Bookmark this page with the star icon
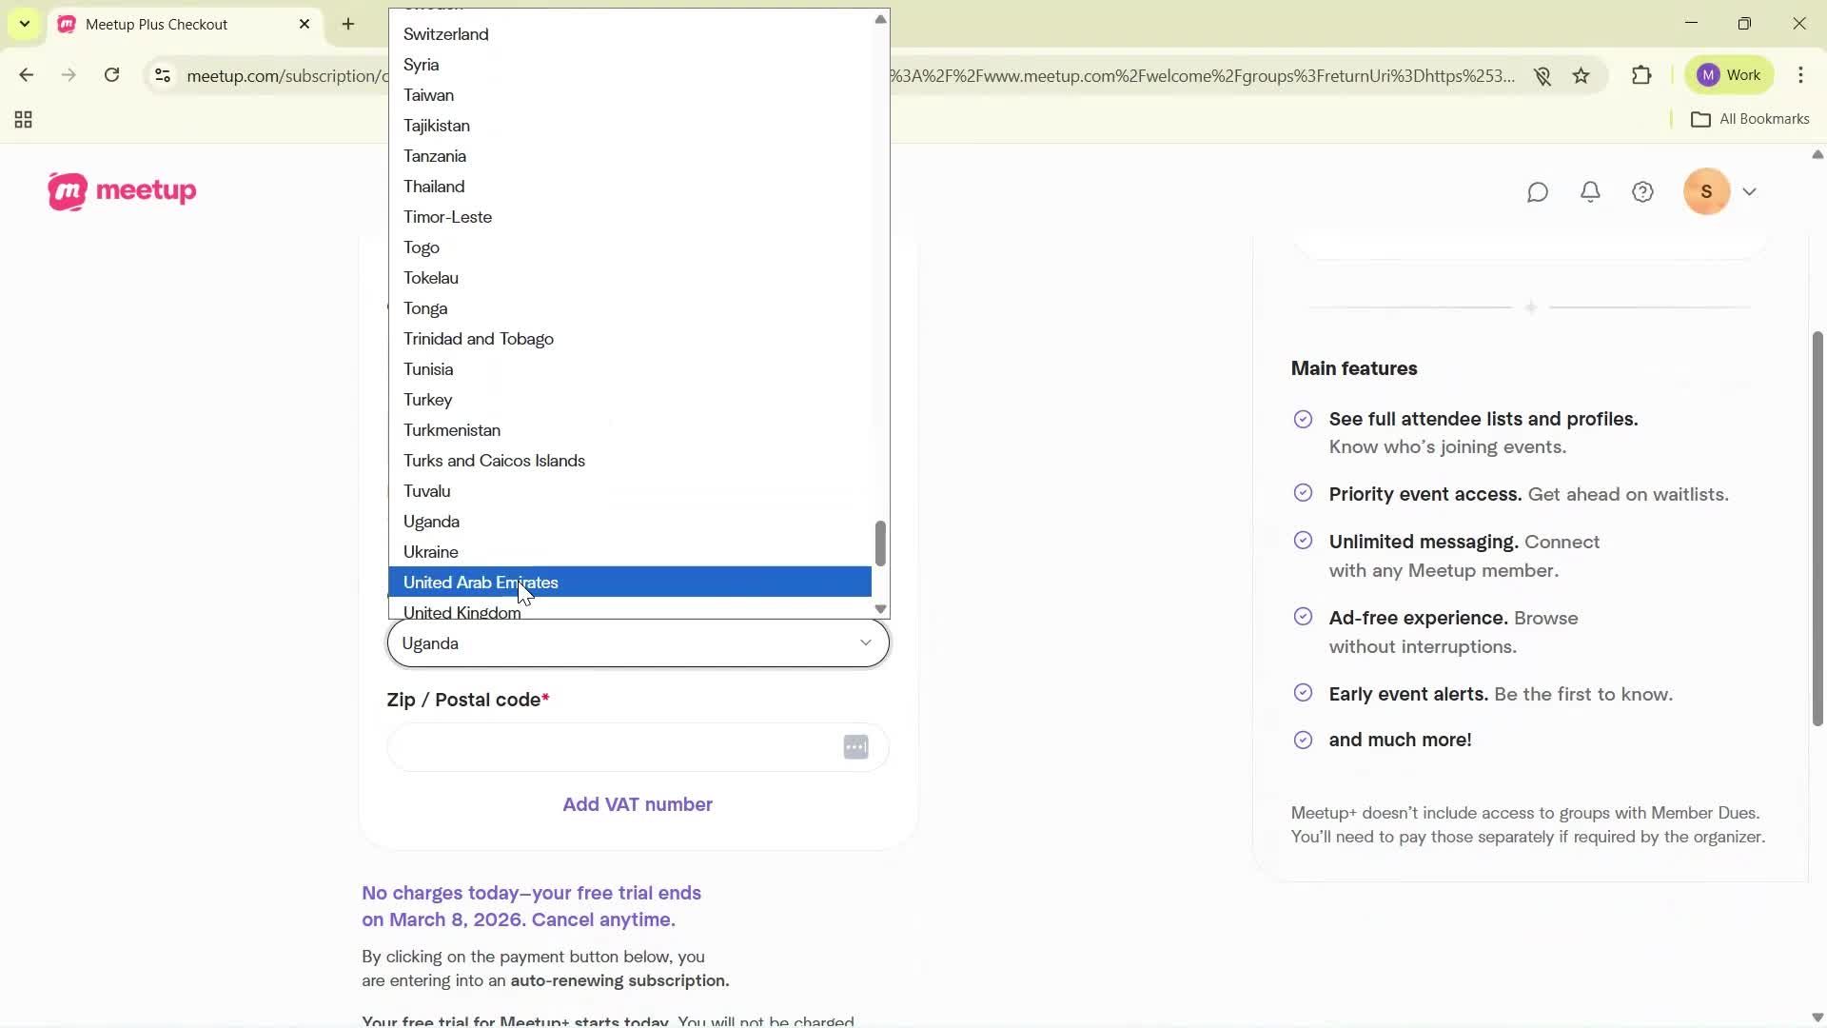The image size is (1827, 1028). [x=1581, y=75]
